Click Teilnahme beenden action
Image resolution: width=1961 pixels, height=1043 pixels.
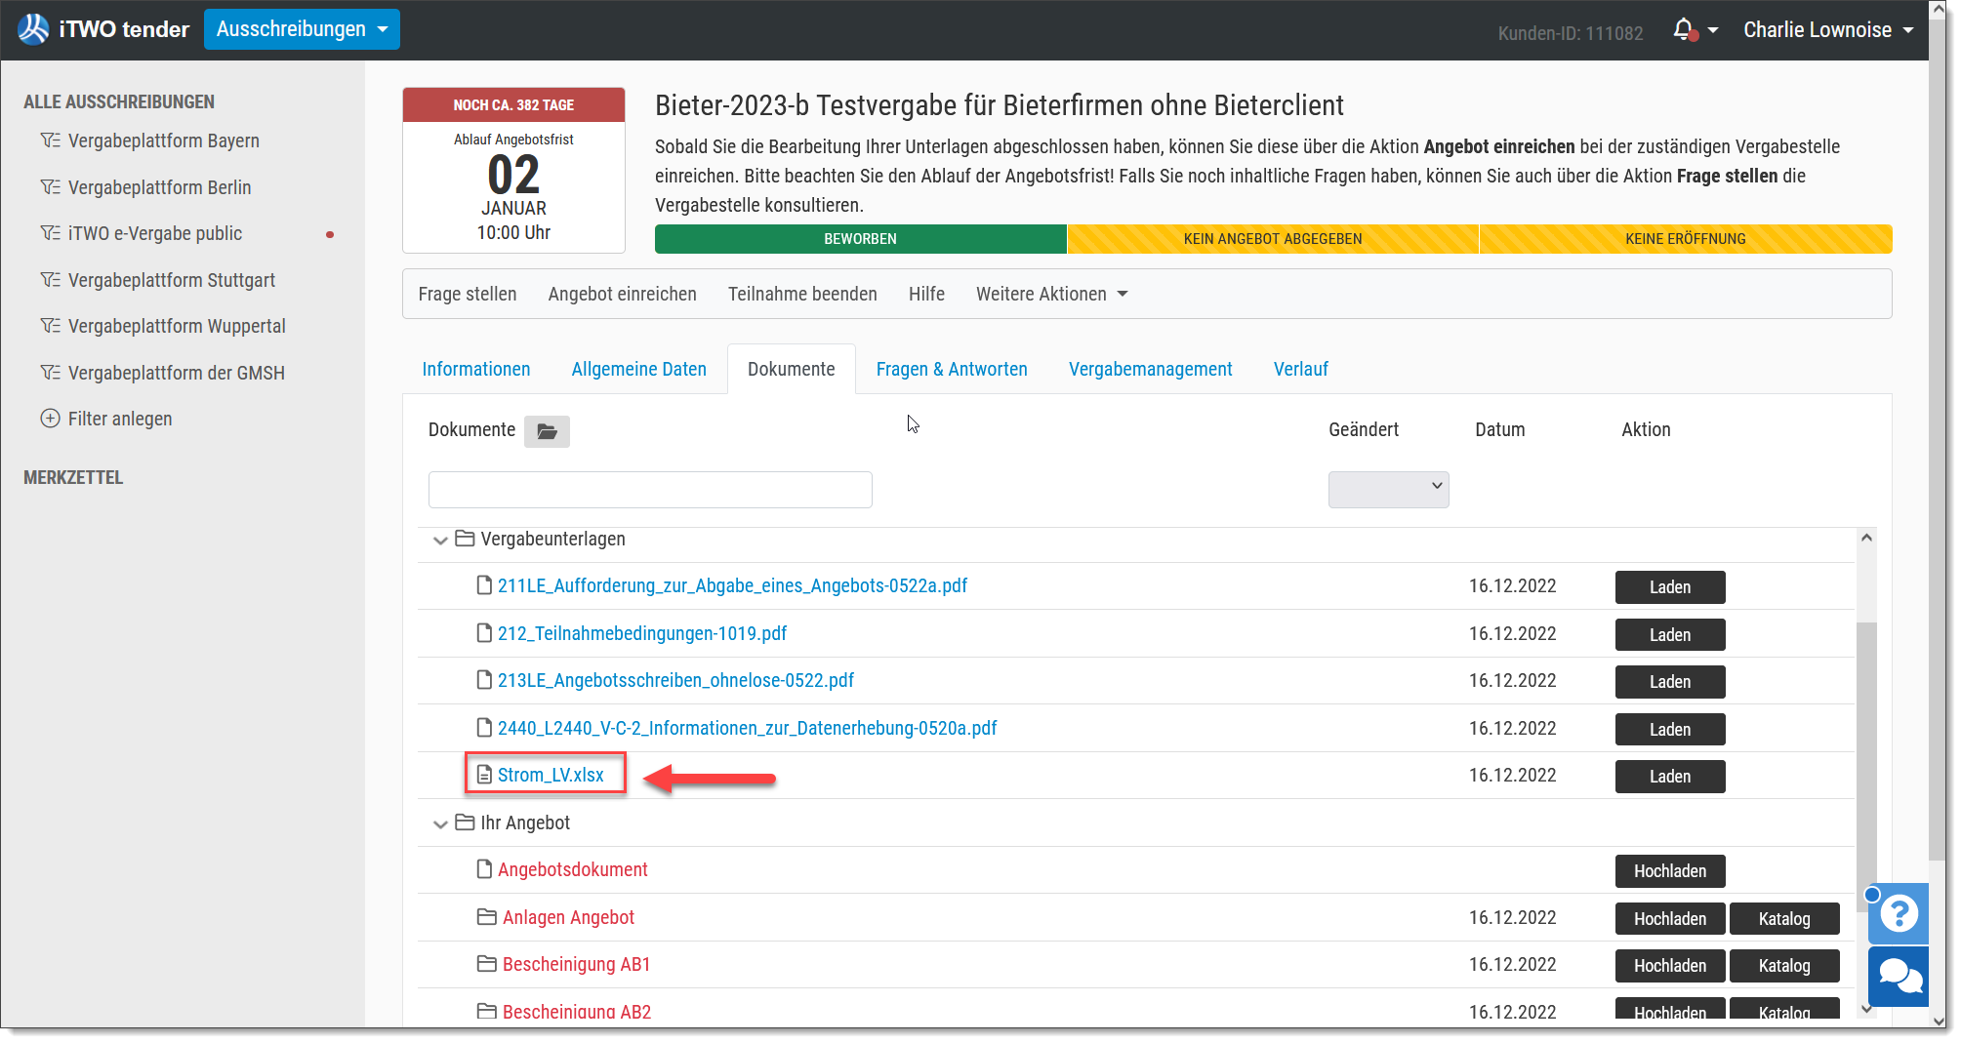802,294
